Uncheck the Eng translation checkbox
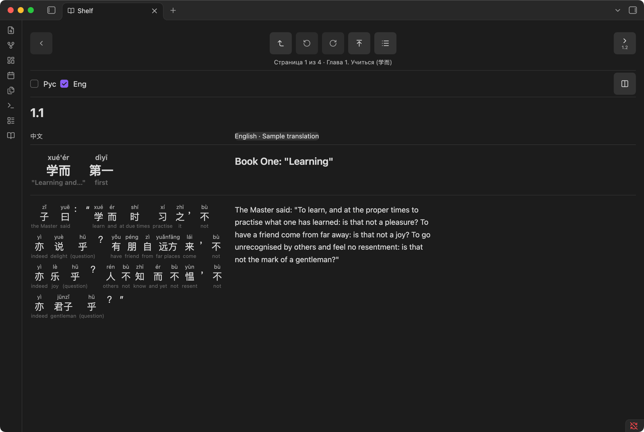Screen dimensions: 644x432 click(64, 84)
